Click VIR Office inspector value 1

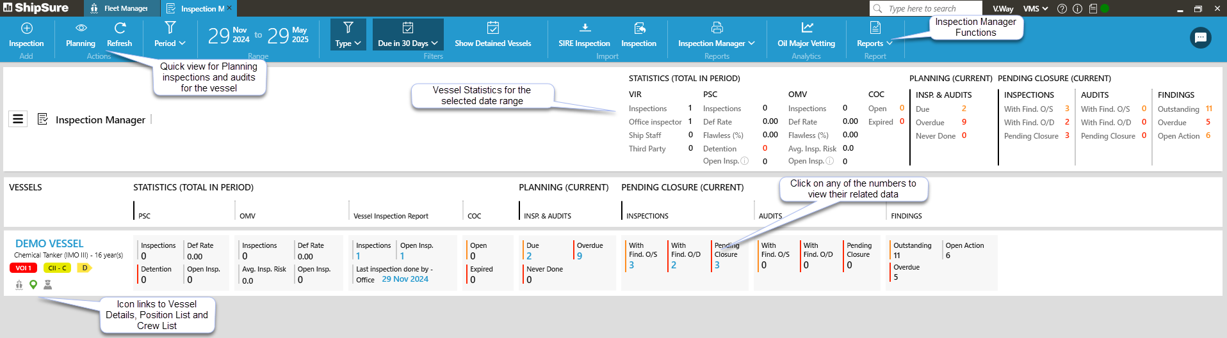(690, 121)
